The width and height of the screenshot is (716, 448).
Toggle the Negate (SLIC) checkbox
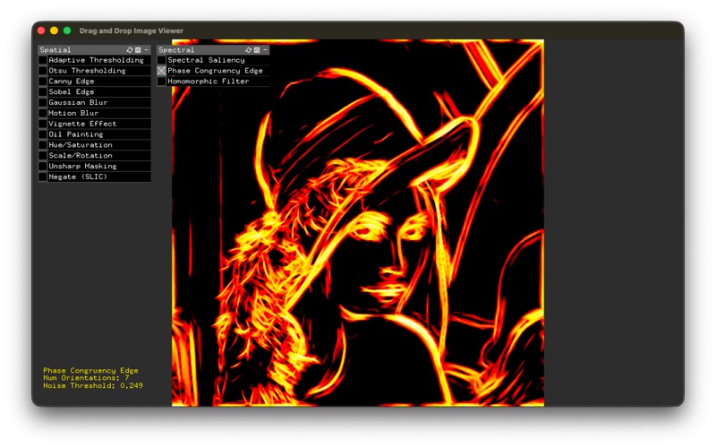point(43,177)
